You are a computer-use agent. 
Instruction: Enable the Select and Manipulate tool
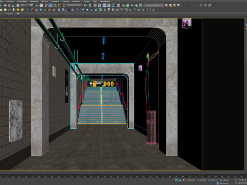pos(37,5)
